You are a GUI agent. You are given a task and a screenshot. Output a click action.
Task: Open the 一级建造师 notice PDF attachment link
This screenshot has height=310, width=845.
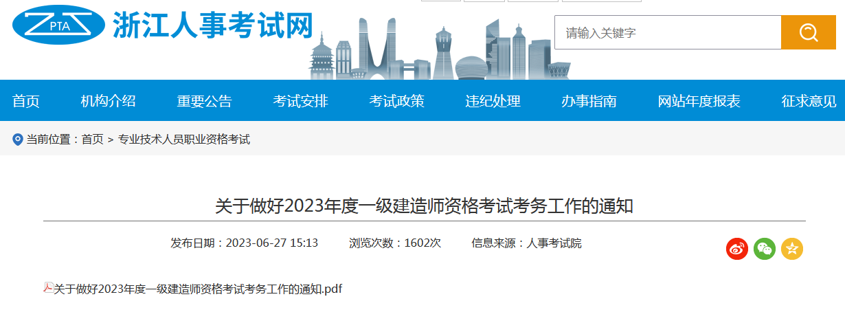coord(198,289)
